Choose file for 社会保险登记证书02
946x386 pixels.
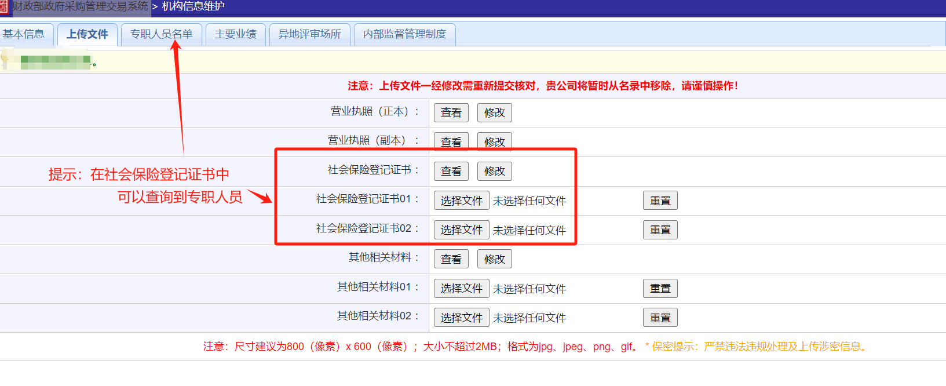(x=461, y=230)
